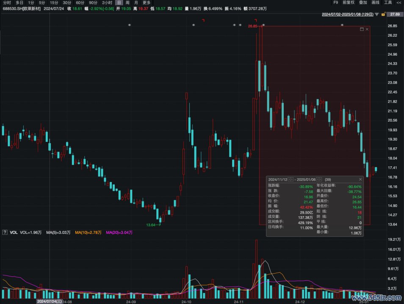Click the 最大回撤 value -38.77%

coord(354,192)
